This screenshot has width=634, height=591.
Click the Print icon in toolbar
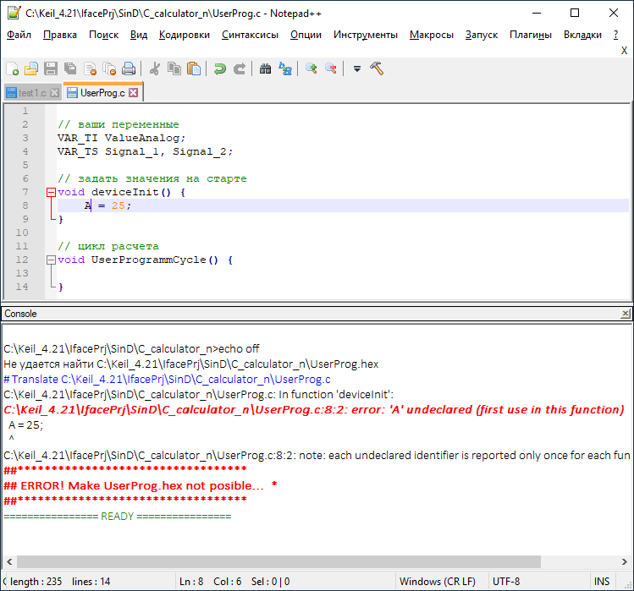click(129, 69)
